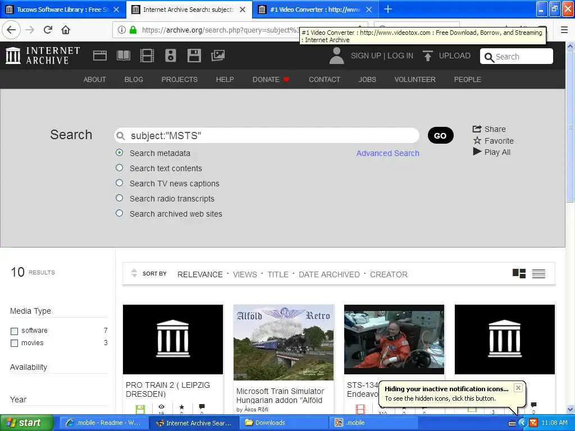The image size is (575, 431).
Task: Open the STS-134 astronaut thumbnail
Action: click(394, 340)
